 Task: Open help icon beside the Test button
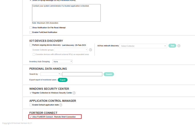coord(179,46)
